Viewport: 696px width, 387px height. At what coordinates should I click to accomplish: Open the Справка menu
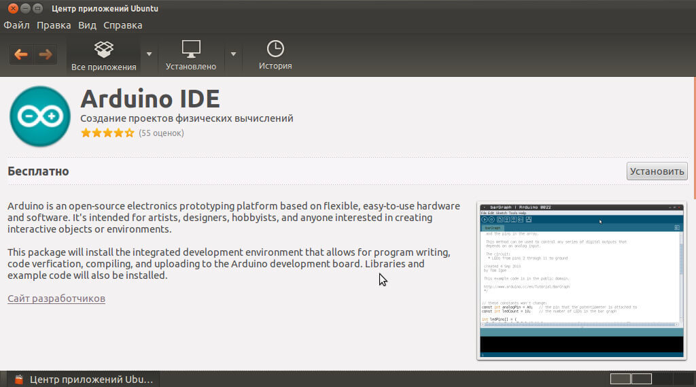coord(123,25)
